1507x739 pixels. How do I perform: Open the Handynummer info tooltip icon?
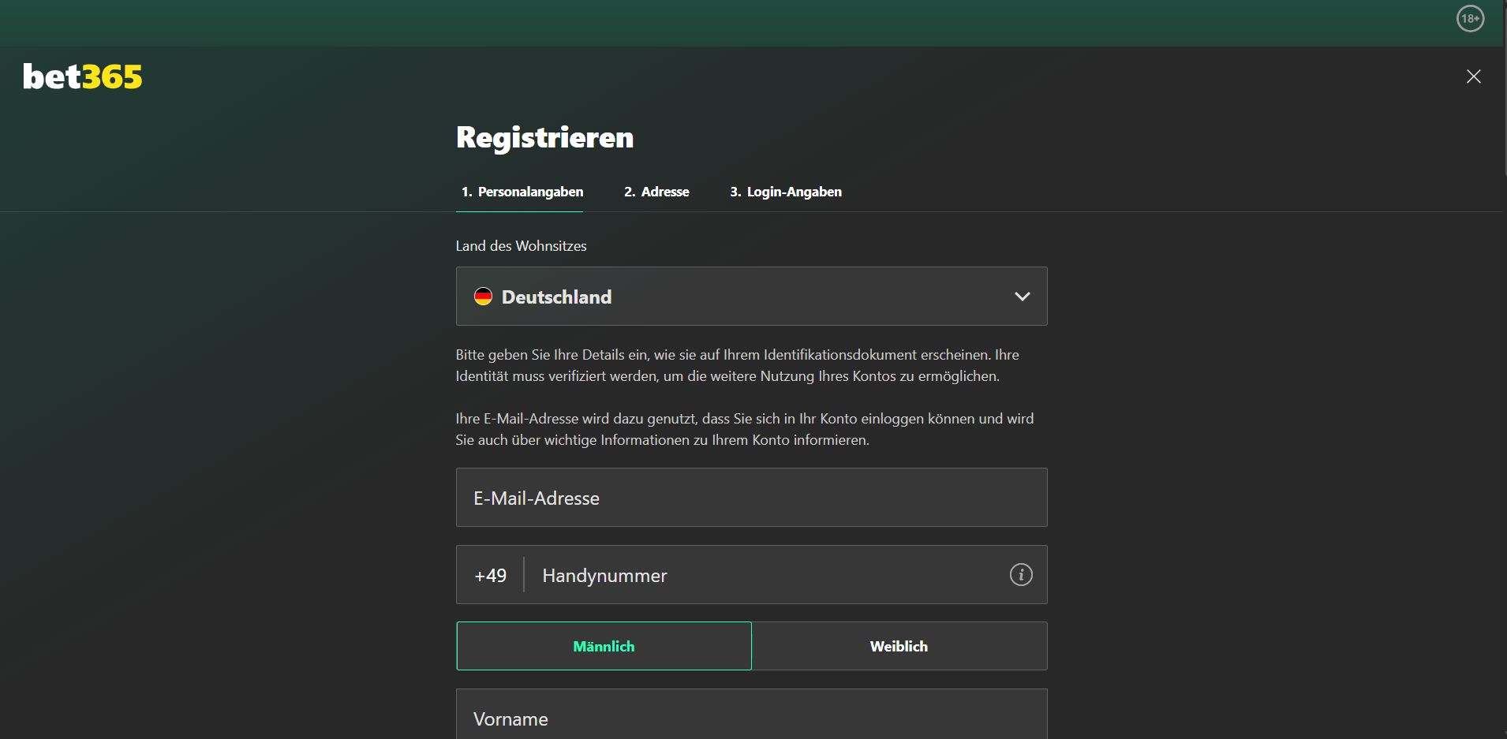point(1021,575)
